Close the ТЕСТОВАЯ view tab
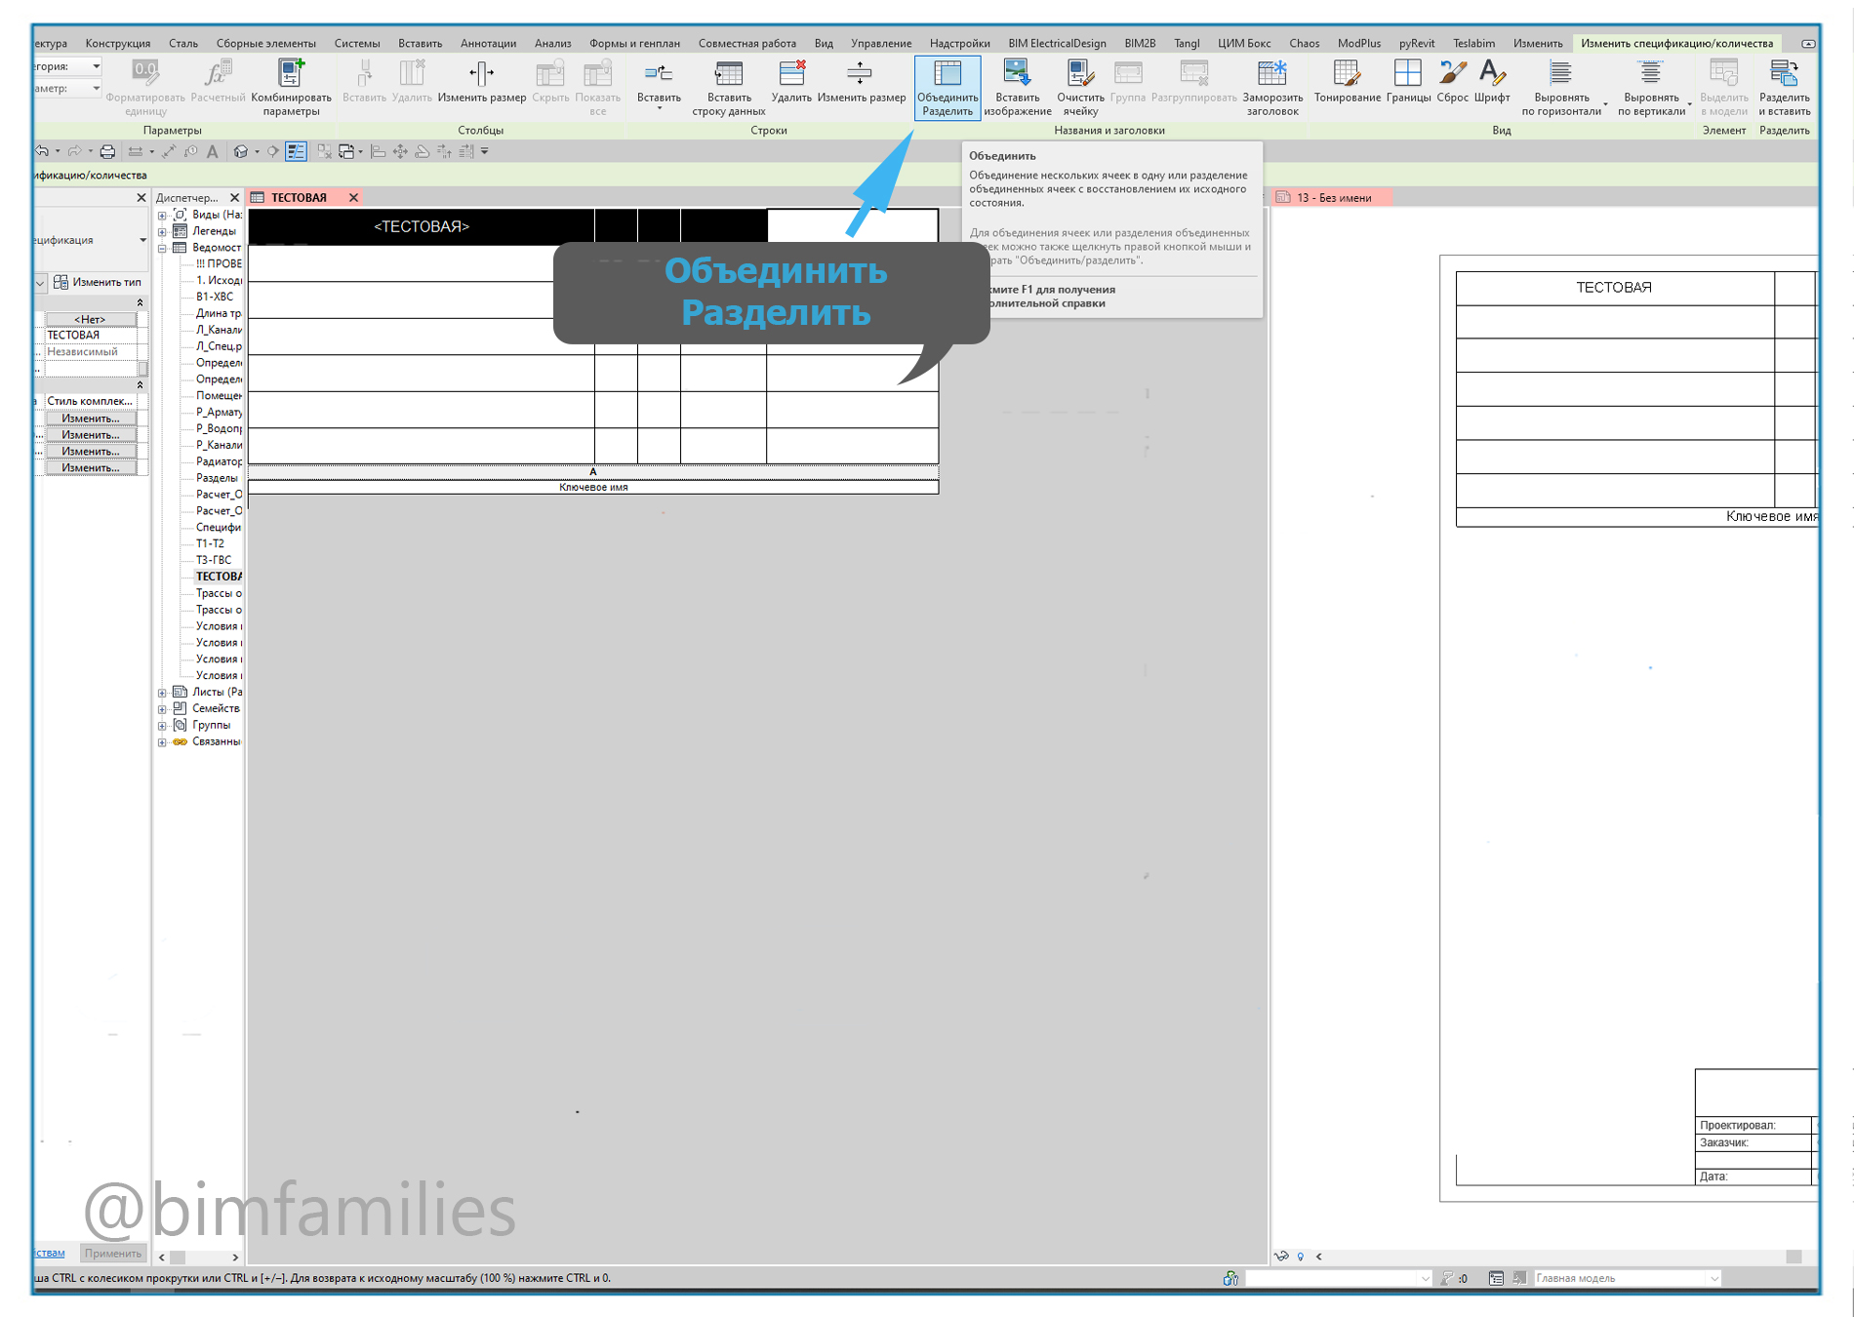This screenshot has height=1317, width=1854. click(353, 198)
